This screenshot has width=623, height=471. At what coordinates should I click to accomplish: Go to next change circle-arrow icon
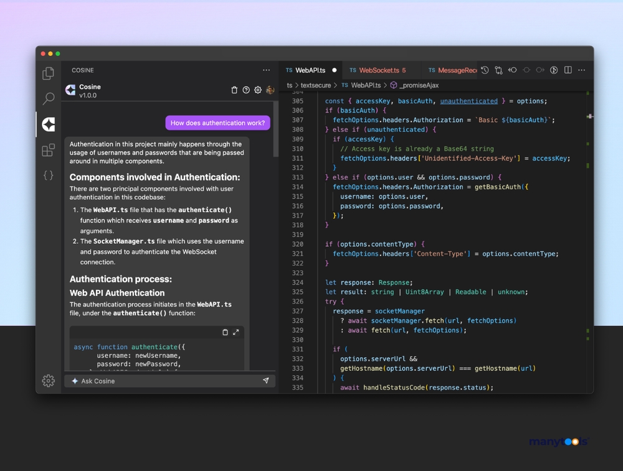(x=540, y=70)
